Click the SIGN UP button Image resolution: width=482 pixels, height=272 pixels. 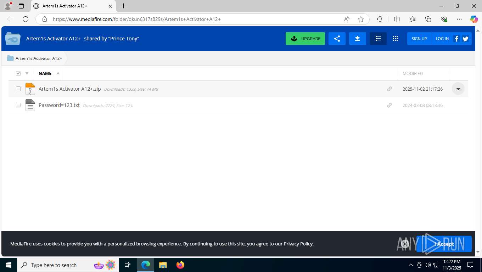pyautogui.click(x=419, y=39)
